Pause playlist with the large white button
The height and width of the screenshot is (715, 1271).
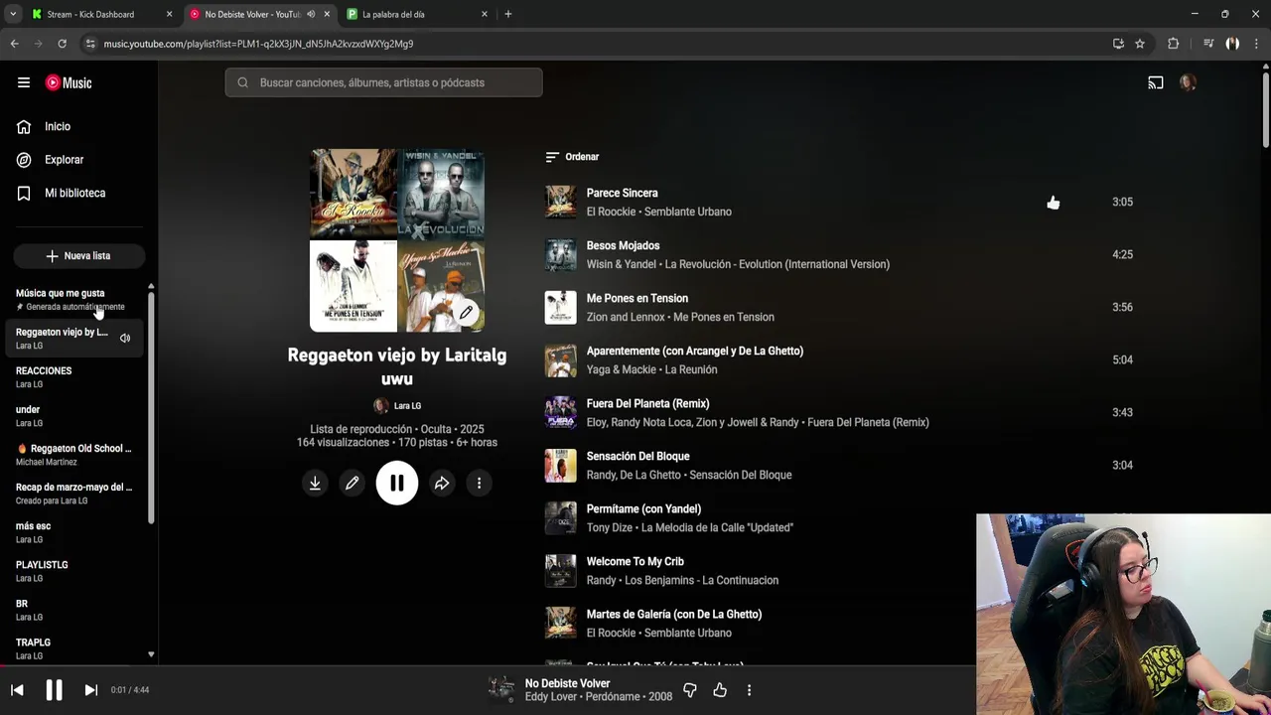pyautogui.click(x=396, y=484)
